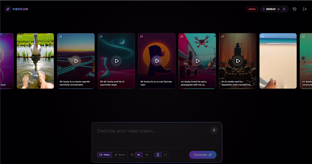Viewport: 312px width, 164px height.
Task: Add credits with the sparkle plus icon
Action: (x=284, y=9)
